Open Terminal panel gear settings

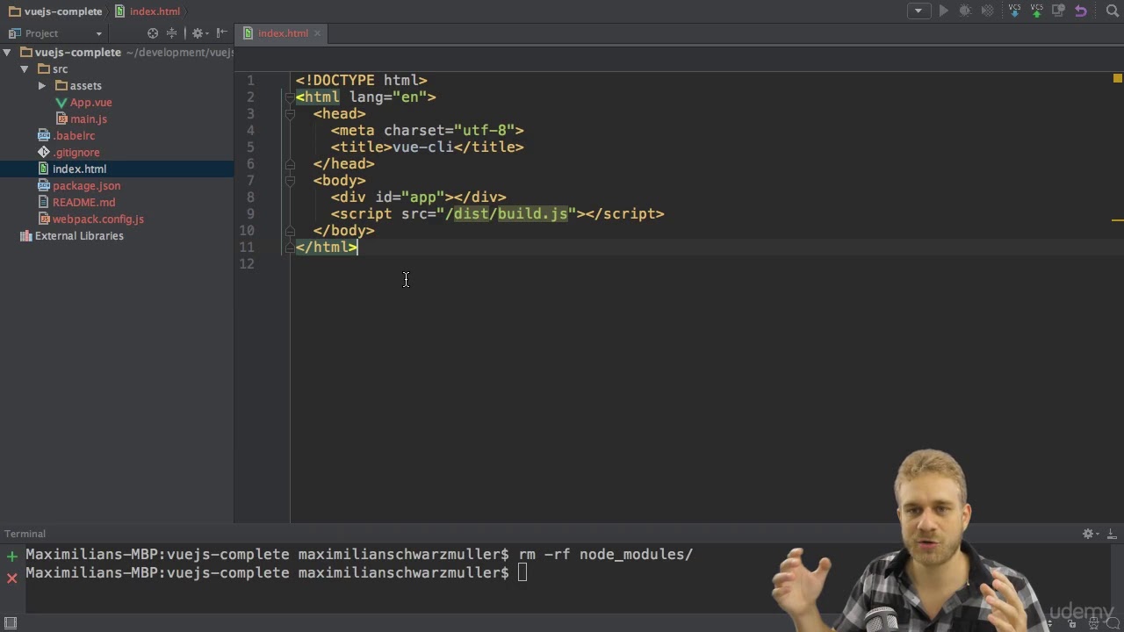coord(1090,534)
